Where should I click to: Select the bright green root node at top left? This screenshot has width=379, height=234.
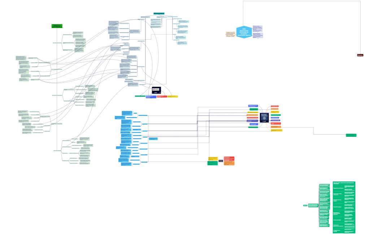pos(57,26)
